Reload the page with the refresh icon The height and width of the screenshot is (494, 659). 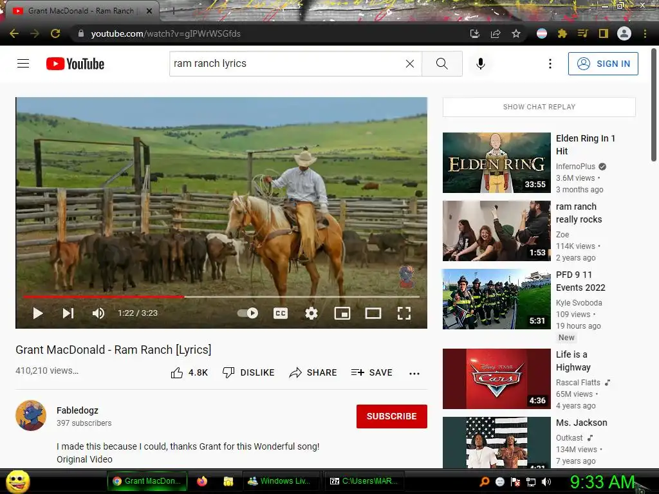55,33
